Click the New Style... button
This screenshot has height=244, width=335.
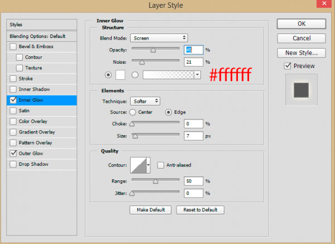pos(301,53)
